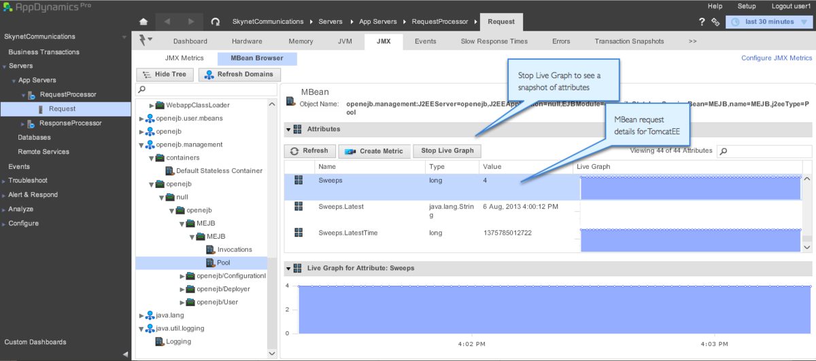Click the Sweeps.LatestTime attribute grid icon
The image size is (816, 361).
[x=299, y=232]
